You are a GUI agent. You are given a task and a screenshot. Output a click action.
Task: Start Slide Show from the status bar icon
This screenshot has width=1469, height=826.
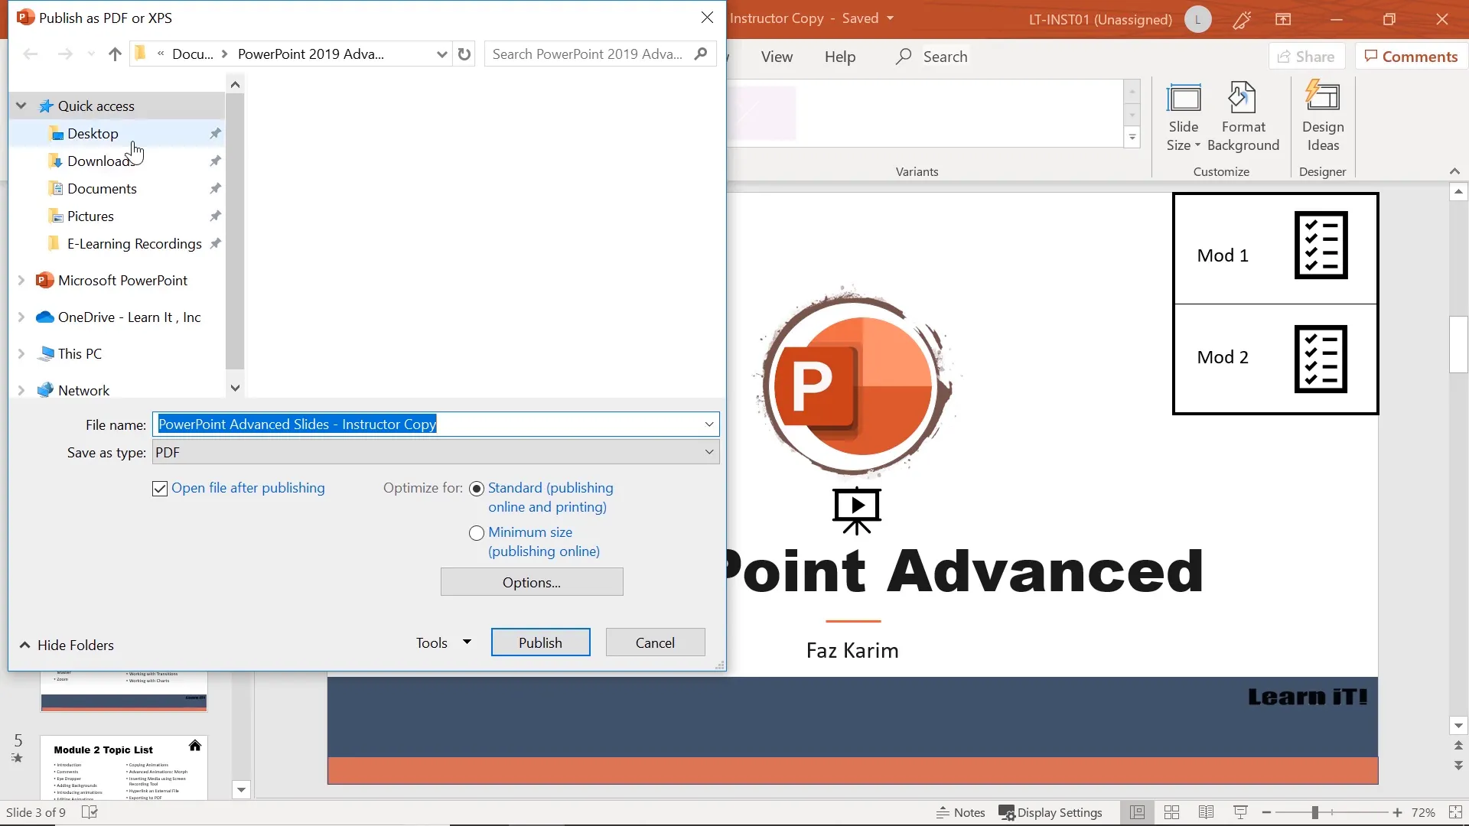point(1240,812)
